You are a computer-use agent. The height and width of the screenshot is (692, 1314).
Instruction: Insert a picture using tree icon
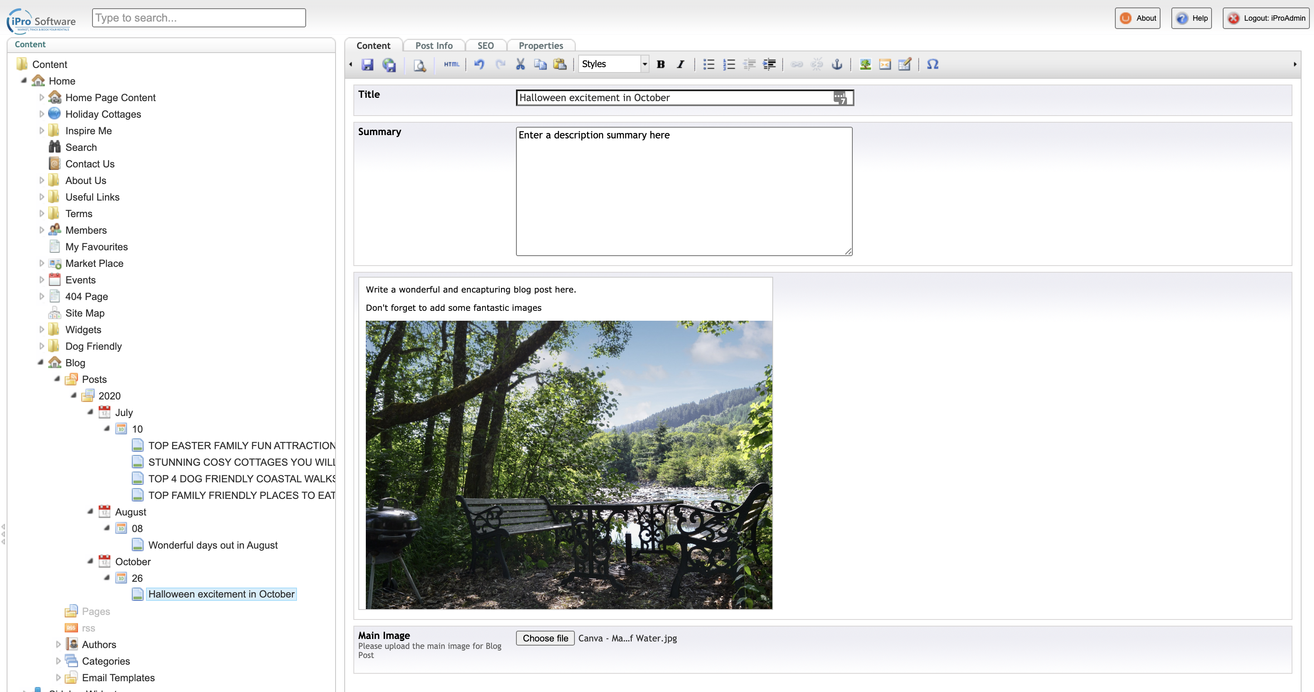(x=865, y=64)
